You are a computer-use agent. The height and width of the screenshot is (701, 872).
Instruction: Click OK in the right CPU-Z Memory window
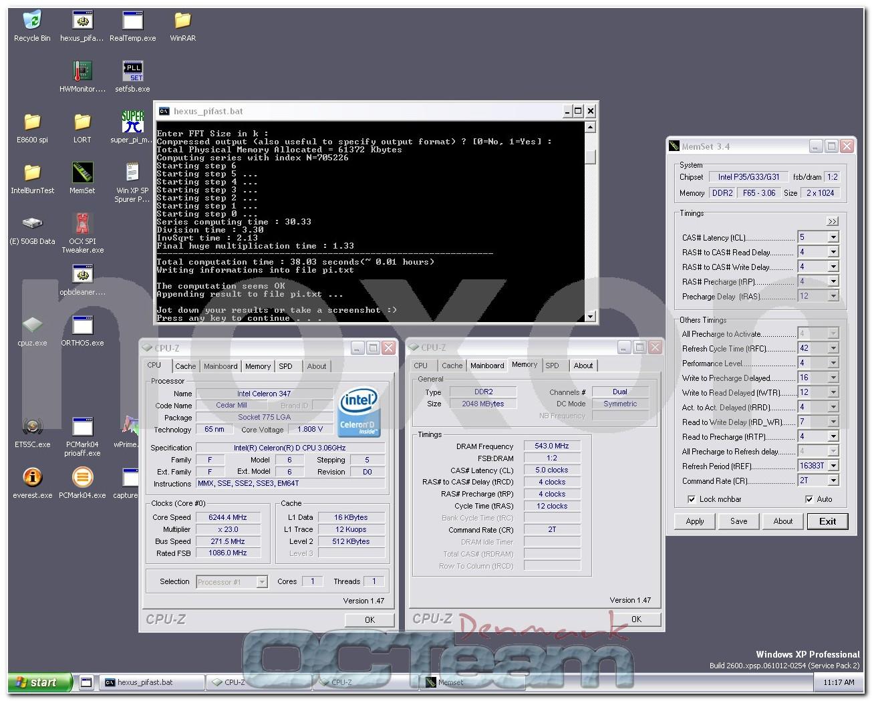(x=636, y=619)
